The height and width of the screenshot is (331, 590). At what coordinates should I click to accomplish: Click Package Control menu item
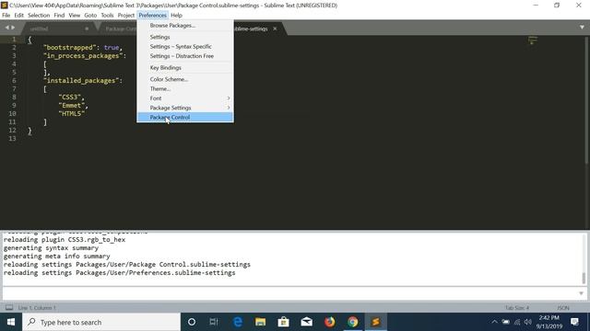click(184, 118)
